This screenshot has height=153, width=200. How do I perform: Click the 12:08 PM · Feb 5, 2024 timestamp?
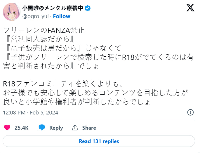(x=30, y=112)
